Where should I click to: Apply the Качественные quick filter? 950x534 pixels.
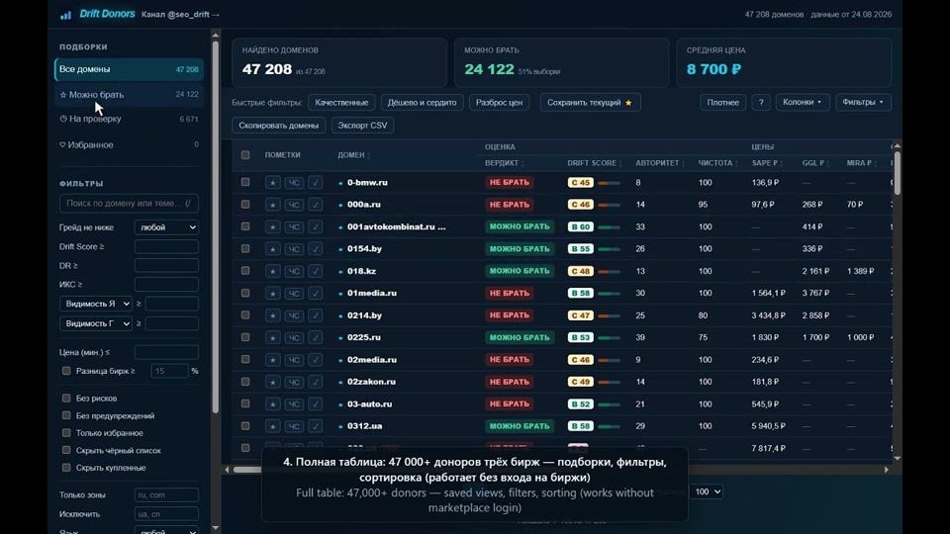341,102
